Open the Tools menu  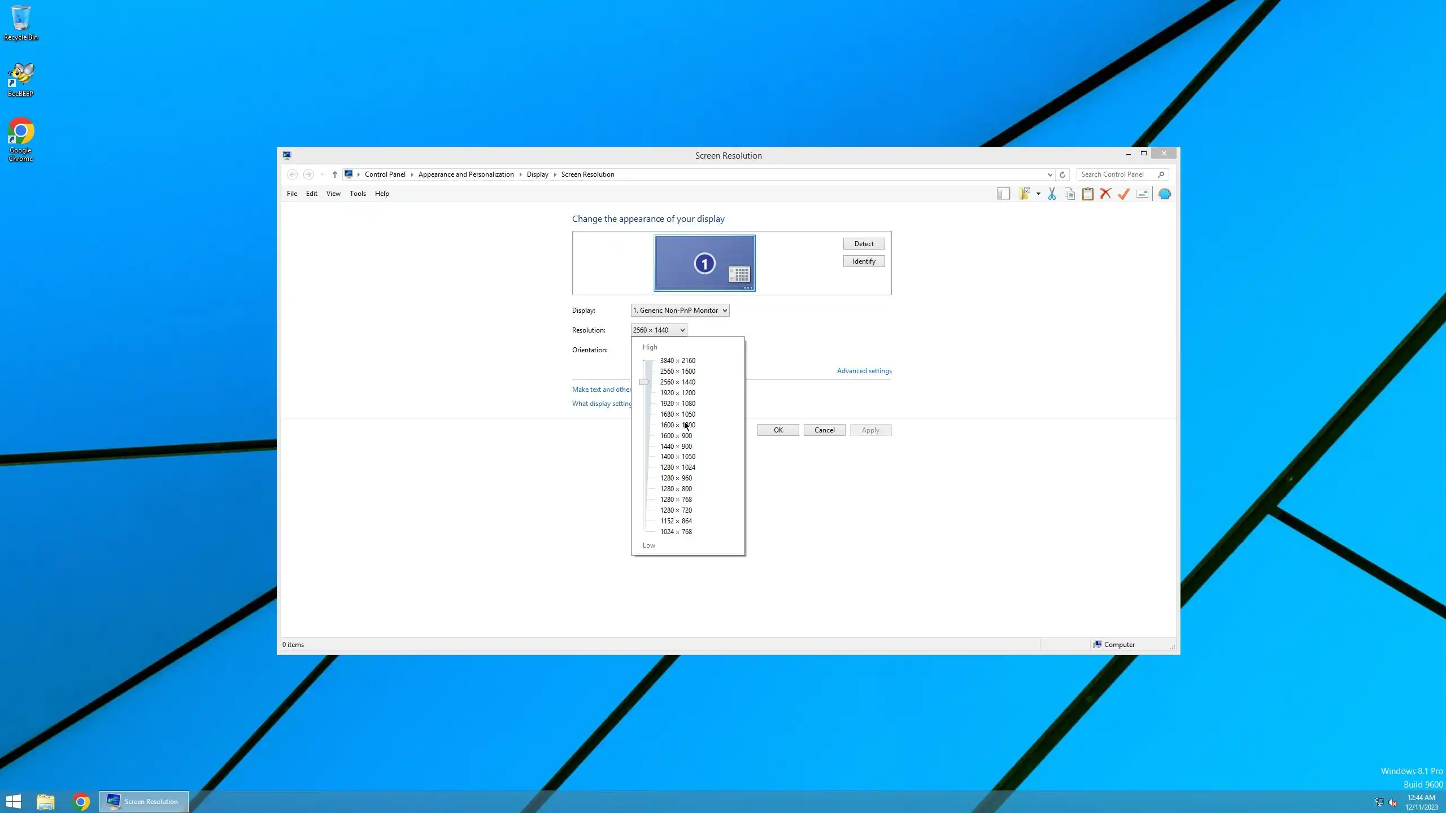358,194
